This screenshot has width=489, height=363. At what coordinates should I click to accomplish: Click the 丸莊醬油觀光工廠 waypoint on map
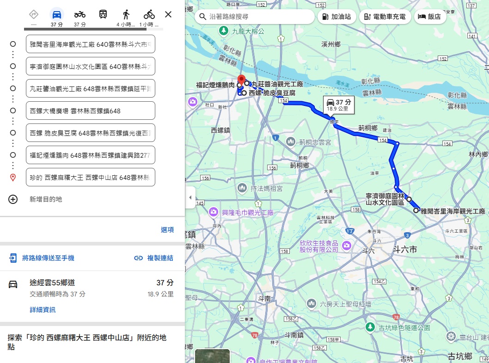tap(247, 83)
